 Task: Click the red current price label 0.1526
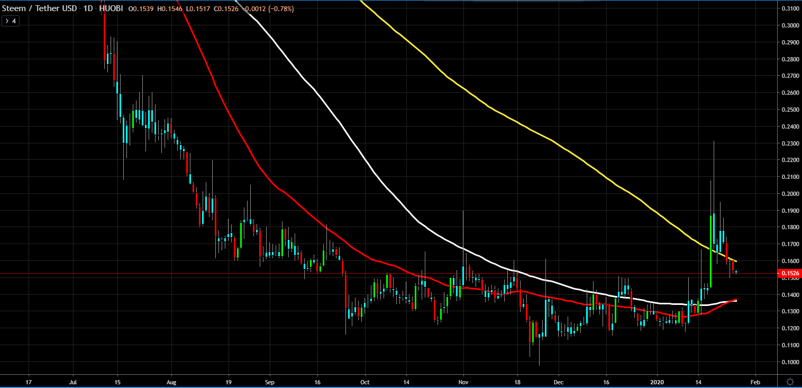click(x=790, y=273)
